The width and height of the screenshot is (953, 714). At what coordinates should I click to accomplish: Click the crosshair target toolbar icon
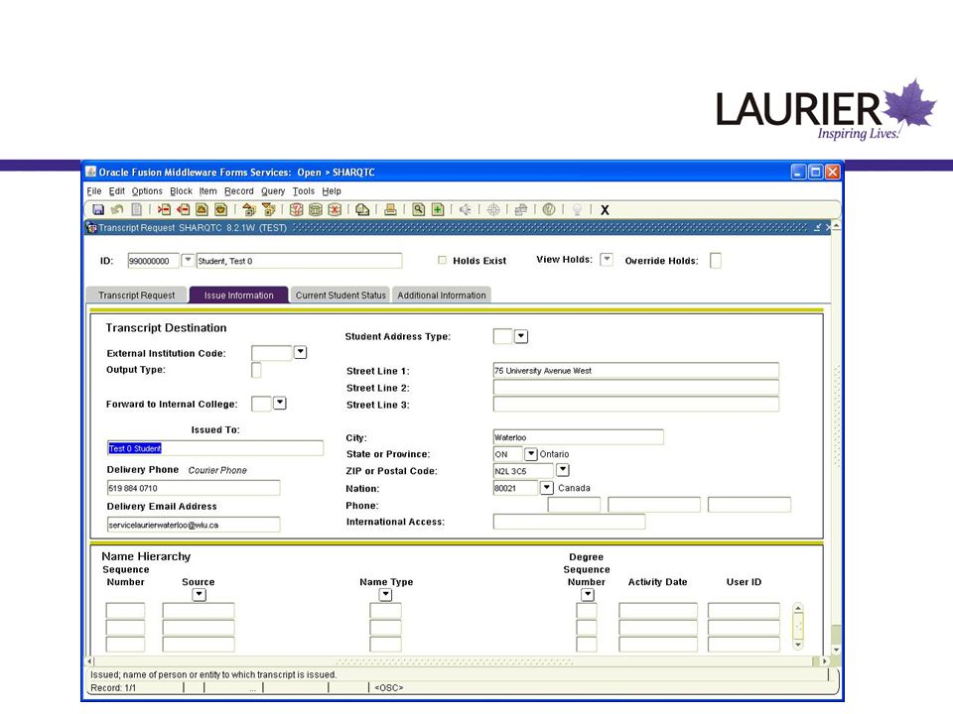coord(493,209)
